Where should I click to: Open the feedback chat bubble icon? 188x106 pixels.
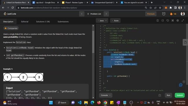(181, 85)
